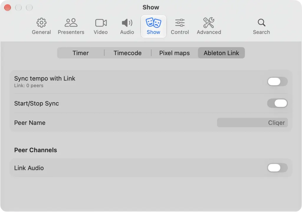Switch to the Pixel maps tab
This screenshot has height=212, width=302.
point(175,53)
